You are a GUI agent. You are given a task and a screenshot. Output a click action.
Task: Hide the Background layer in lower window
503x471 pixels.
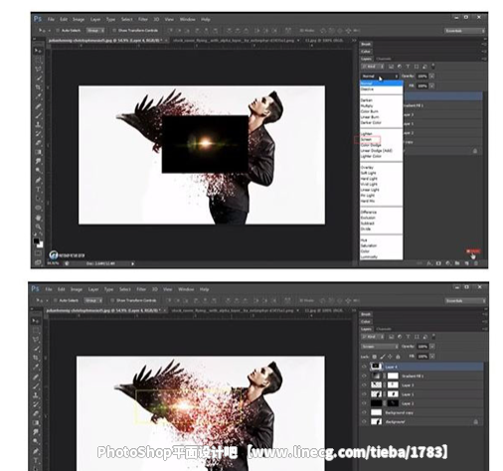[364, 421]
